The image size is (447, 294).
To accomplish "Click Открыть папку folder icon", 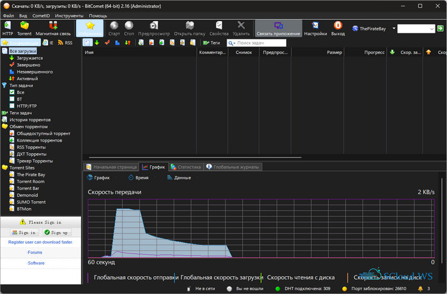I will pyautogui.click(x=190, y=29).
